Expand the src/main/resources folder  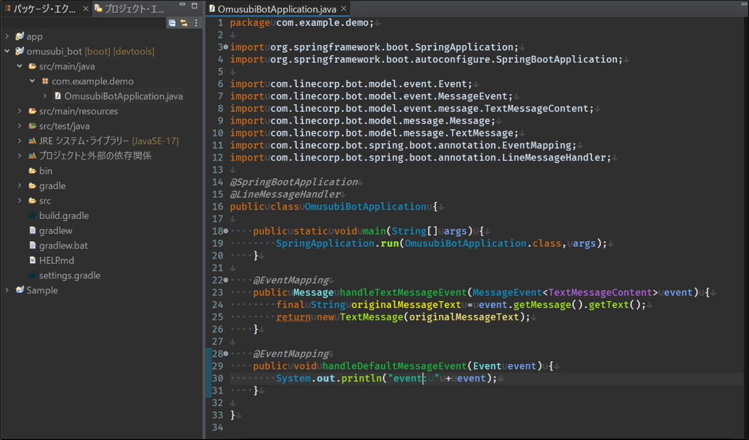(x=19, y=111)
